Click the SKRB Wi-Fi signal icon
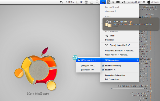The width and height of the screenshot is (160, 101). pos(107,36)
